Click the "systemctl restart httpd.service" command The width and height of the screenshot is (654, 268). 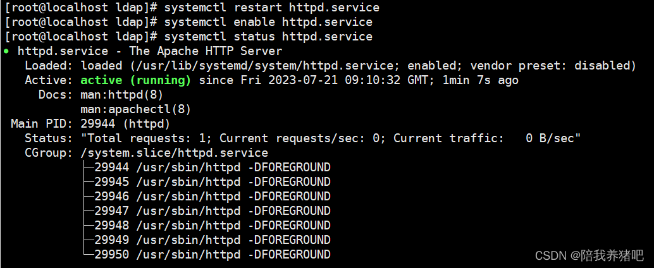[x=272, y=8]
